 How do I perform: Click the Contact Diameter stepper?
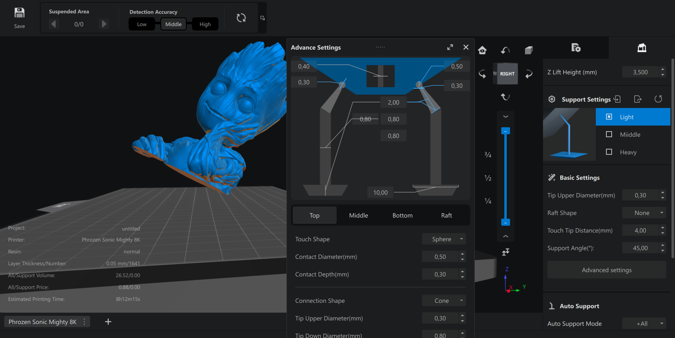point(462,256)
